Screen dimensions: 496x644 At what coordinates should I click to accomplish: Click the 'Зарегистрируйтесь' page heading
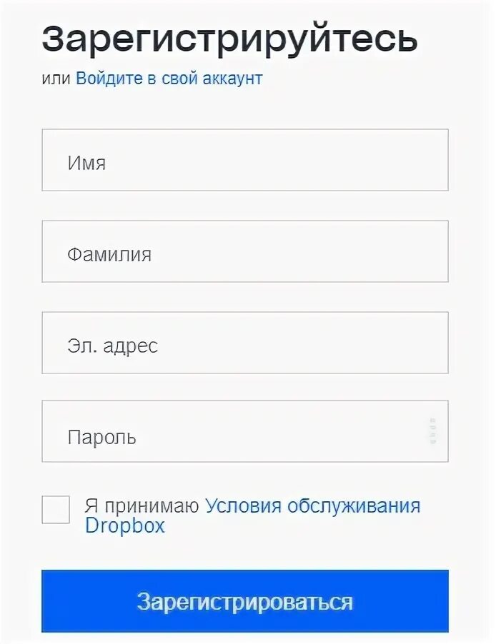tap(230, 40)
